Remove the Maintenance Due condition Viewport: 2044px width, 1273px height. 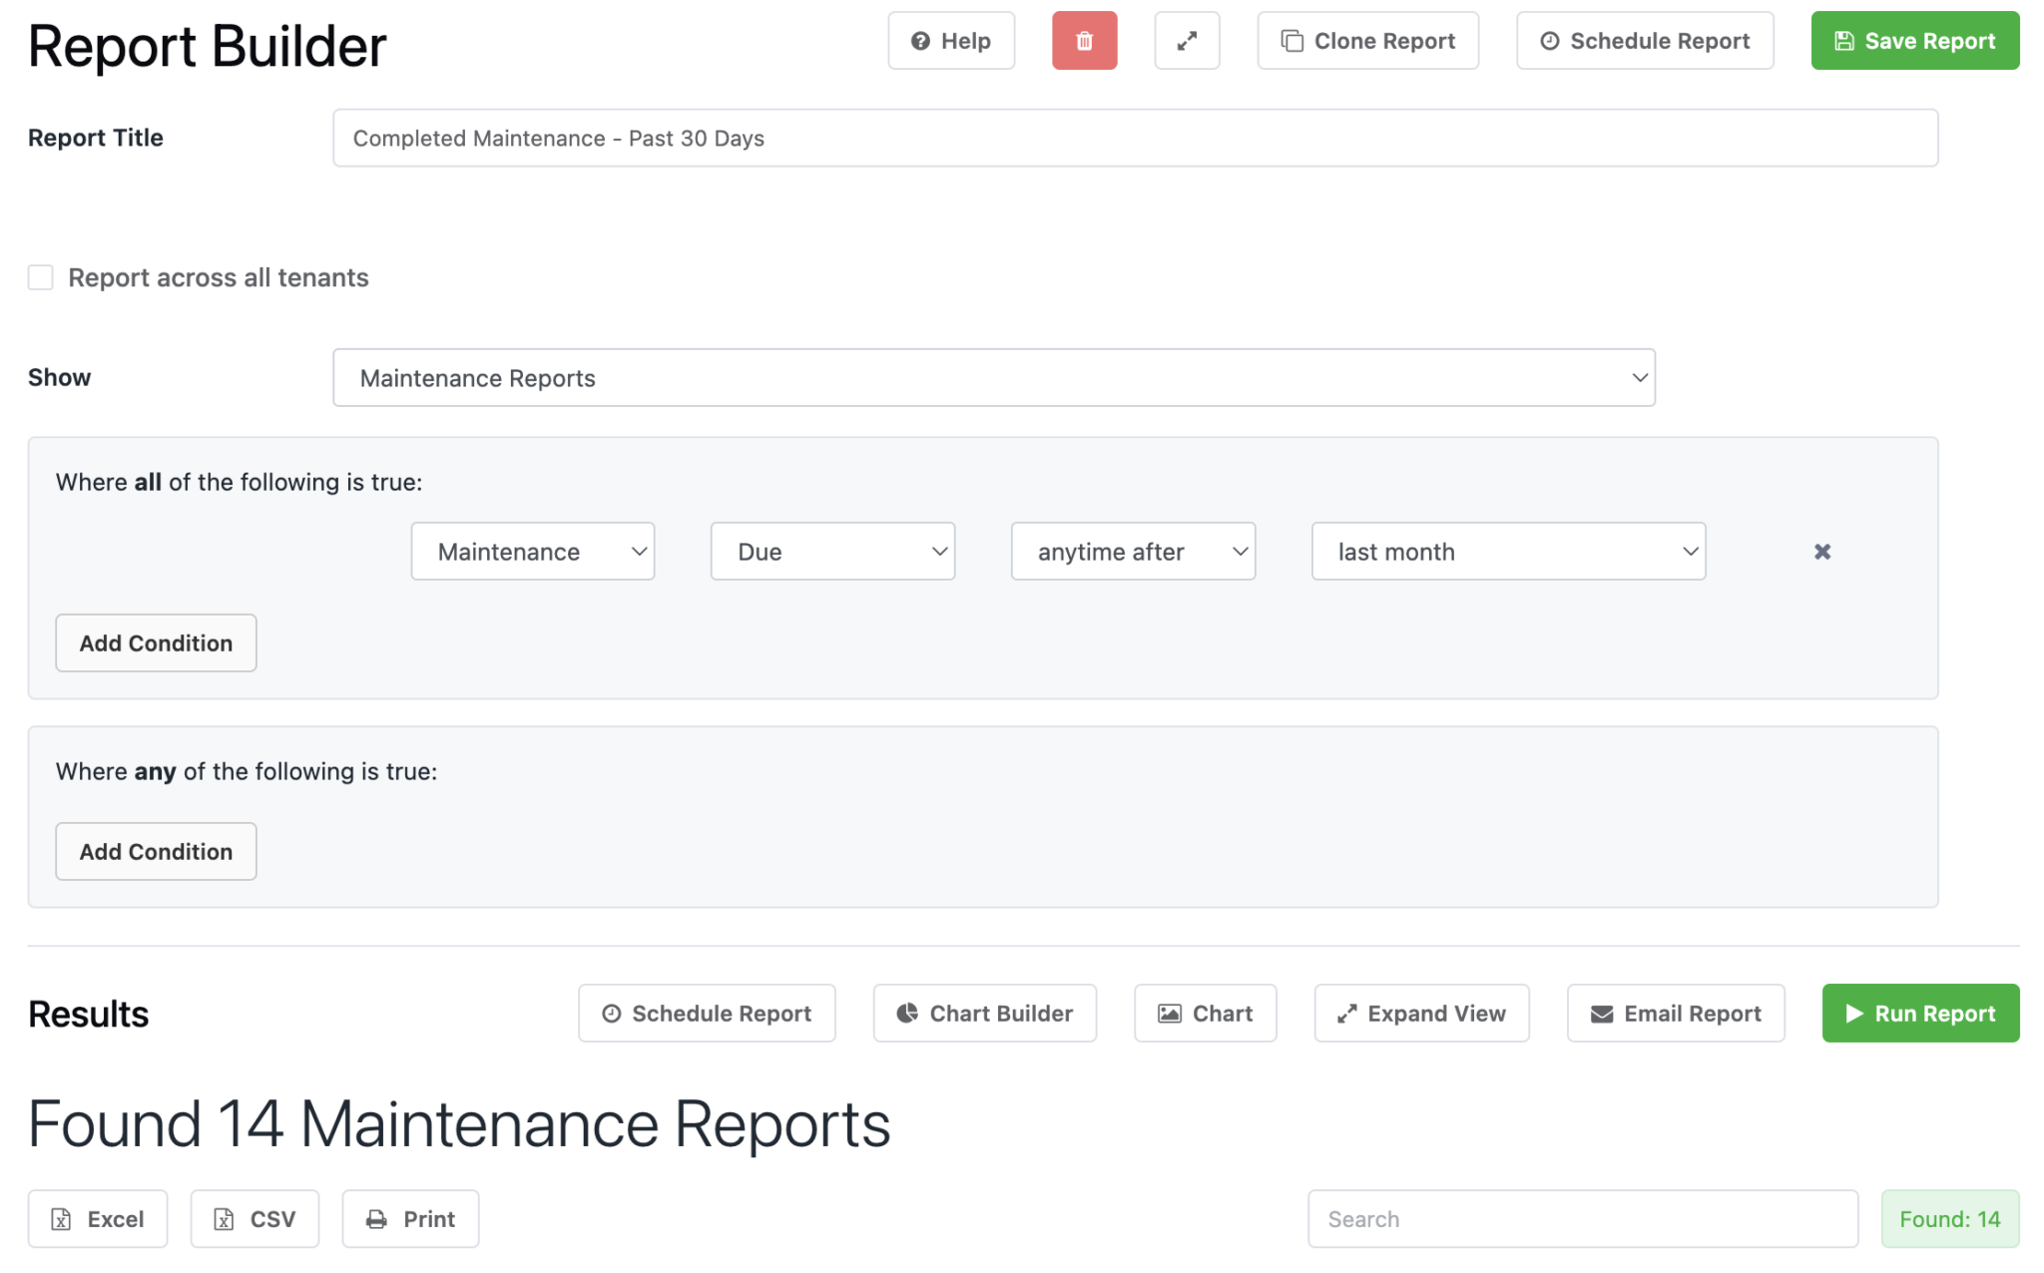click(x=1821, y=552)
